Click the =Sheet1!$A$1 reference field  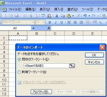point(47,66)
